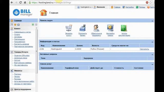Open Хостинг in the sidebar
The image size is (164, 92).
click(17, 60)
